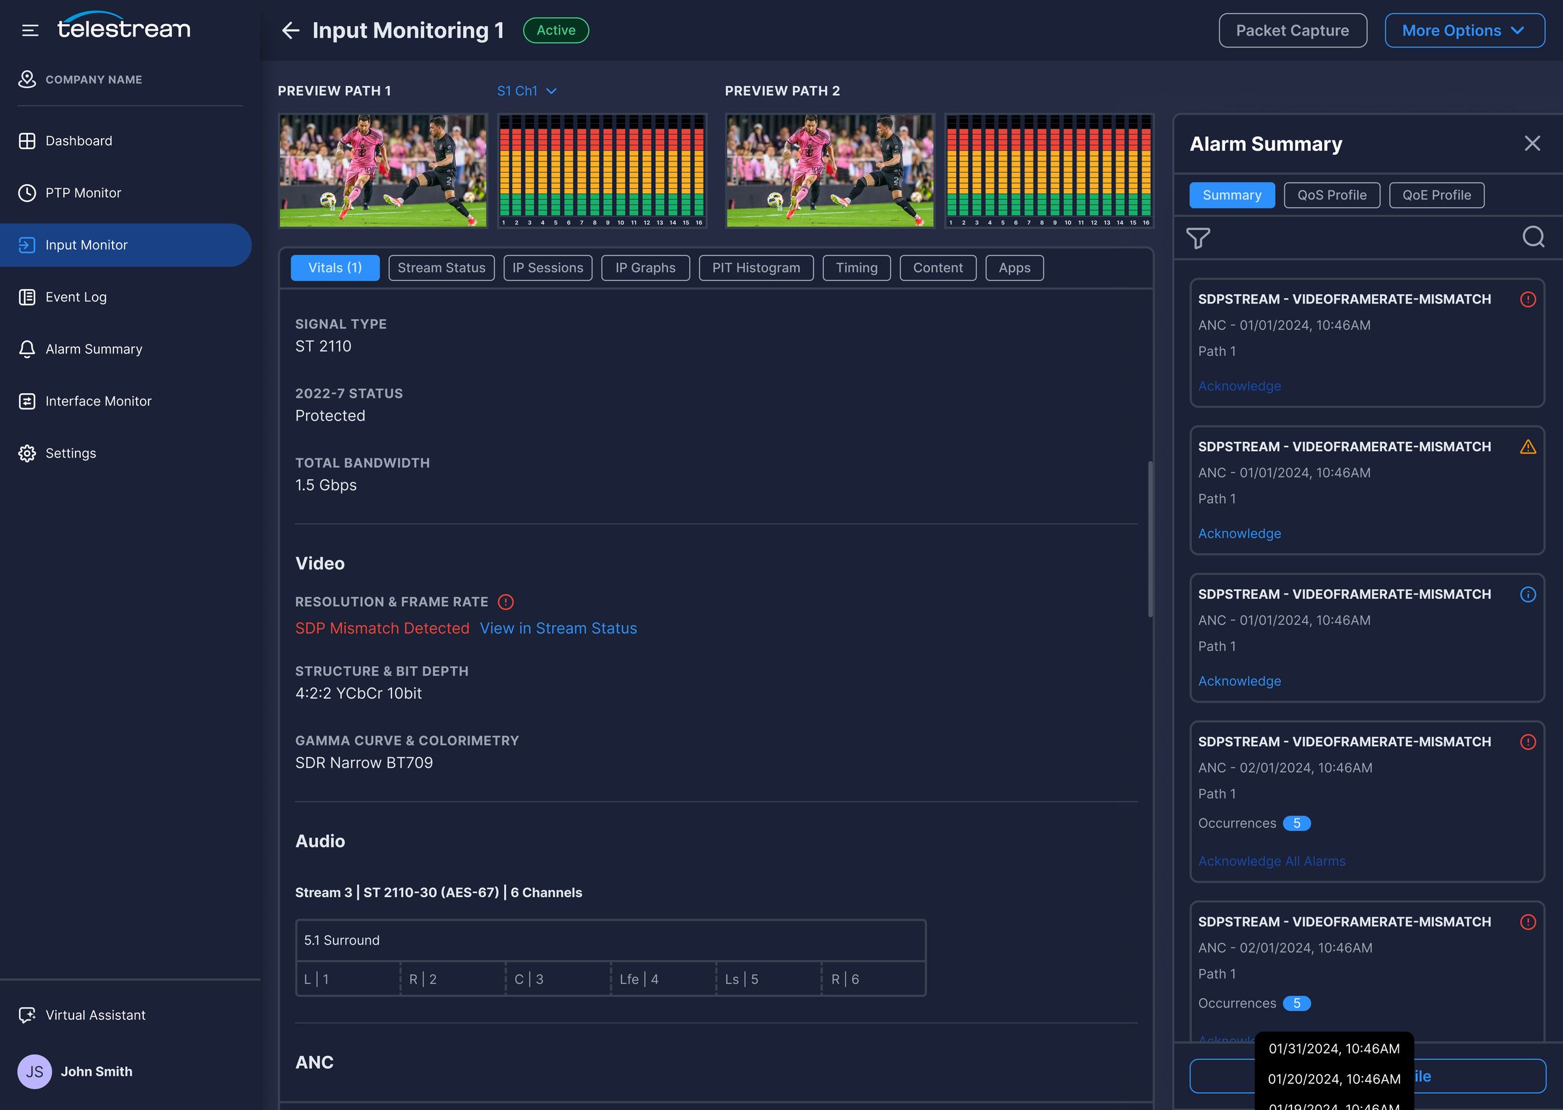Close the Alarm Summary panel

(1532, 143)
